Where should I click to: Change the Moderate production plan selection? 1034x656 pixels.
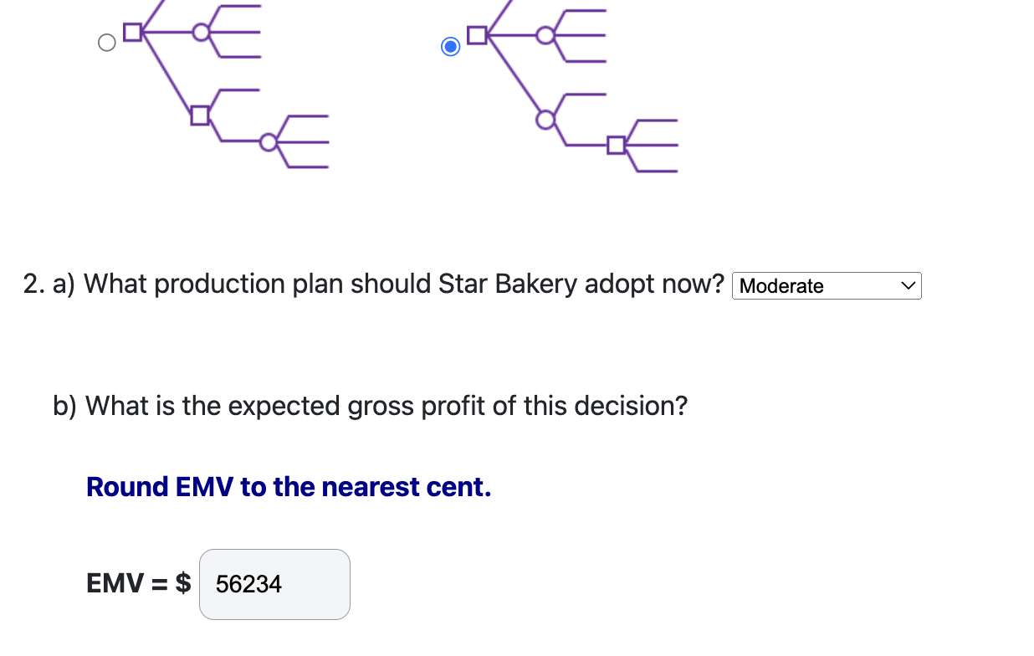(x=827, y=285)
